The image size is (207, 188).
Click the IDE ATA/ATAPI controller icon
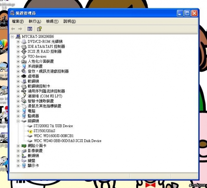tap(24, 47)
